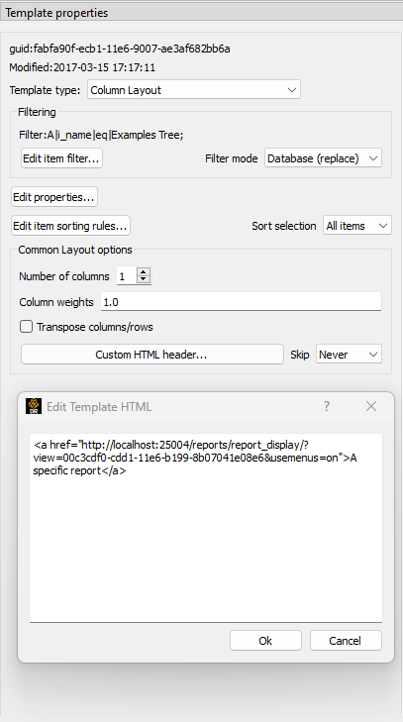Click the Number of columns value field
The height and width of the screenshot is (722, 403).
(127, 276)
